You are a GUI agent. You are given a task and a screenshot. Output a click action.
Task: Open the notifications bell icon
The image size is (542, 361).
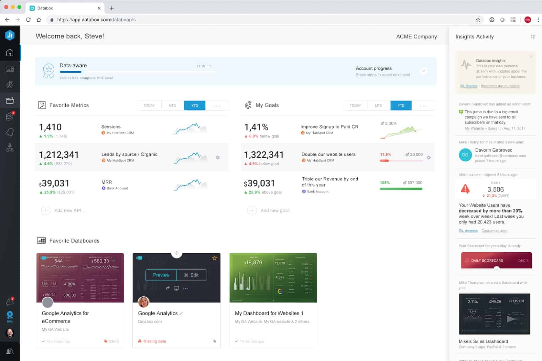[10, 132]
